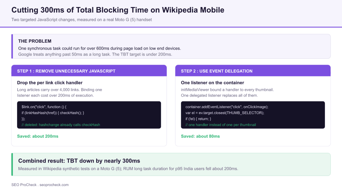The image size is (342, 192).
Task: Select the initMediaViewer description text
Action: point(227,93)
